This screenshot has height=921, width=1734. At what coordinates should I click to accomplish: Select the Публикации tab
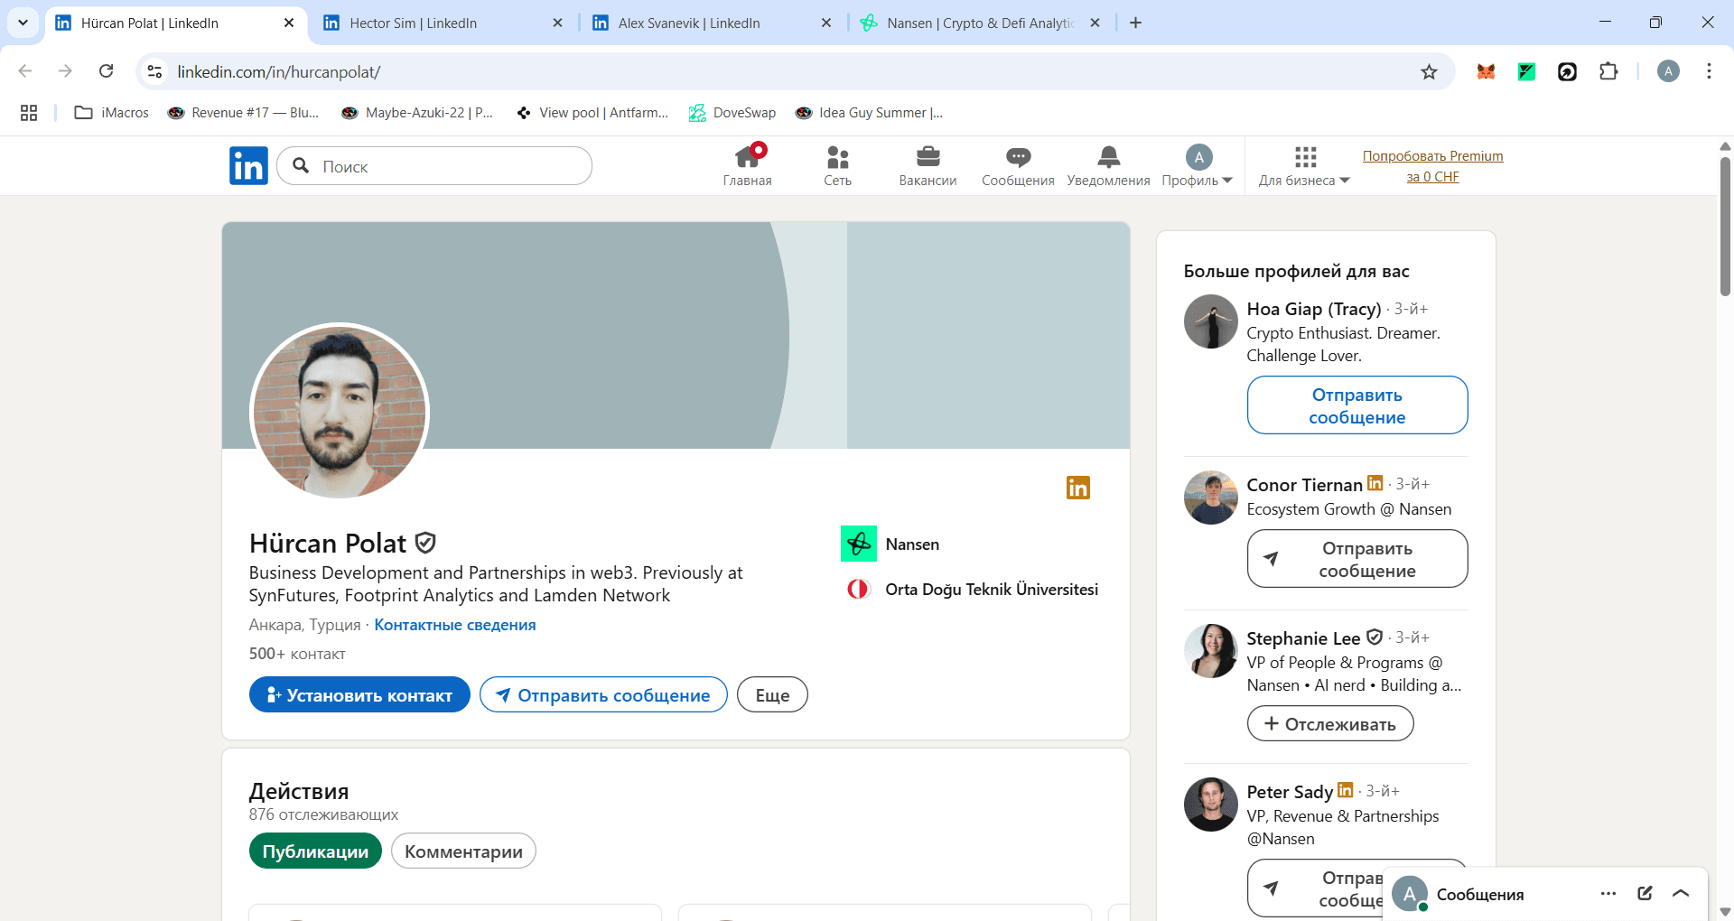click(315, 851)
